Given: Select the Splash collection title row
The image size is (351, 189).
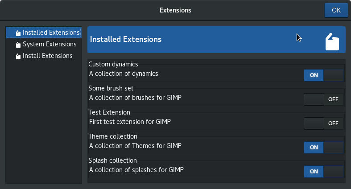Looking at the screenshot, I should pos(112,160).
